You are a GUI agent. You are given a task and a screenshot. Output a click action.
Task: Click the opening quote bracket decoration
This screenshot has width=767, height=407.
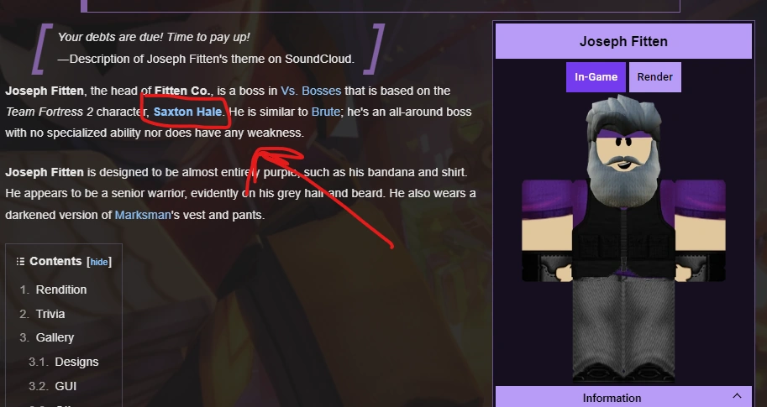click(x=42, y=49)
